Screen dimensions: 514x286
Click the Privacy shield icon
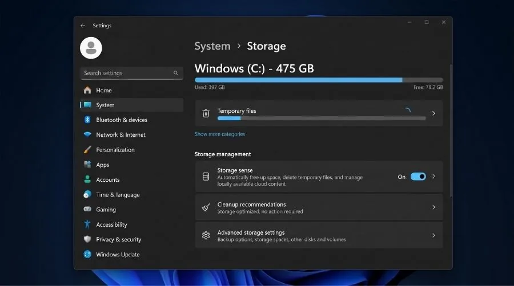click(87, 239)
